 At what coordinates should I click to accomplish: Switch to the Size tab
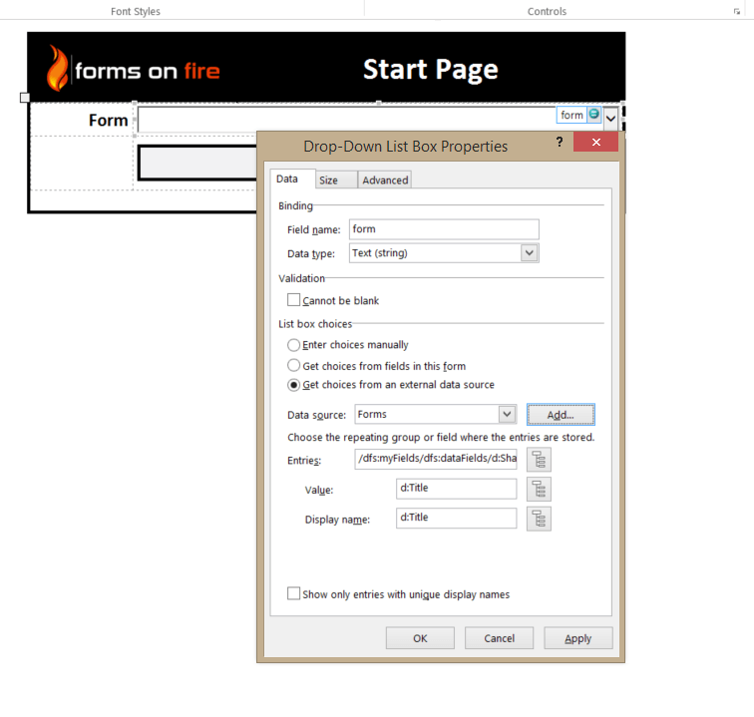click(x=336, y=179)
